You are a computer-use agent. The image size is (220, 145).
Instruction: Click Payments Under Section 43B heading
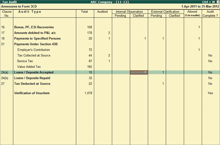click(36, 44)
